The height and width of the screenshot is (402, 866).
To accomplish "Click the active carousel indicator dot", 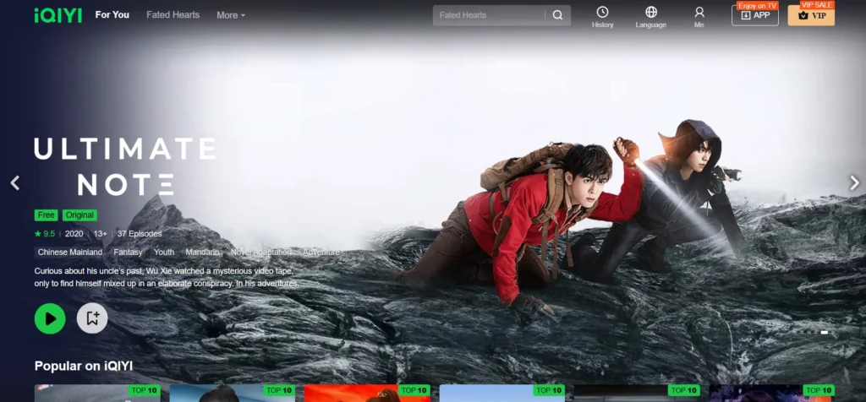I will (x=824, y=333).
